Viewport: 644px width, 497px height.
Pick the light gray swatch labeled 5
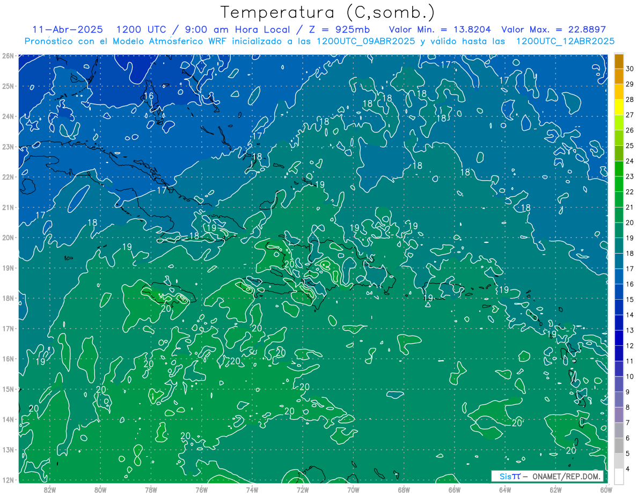point(619,446)
